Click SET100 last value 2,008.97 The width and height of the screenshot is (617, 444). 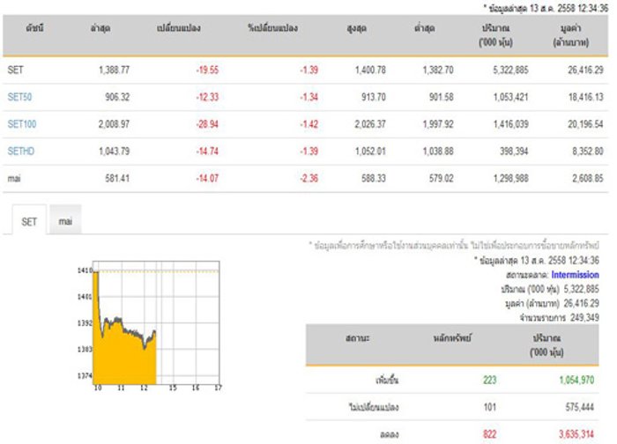coord(114,124)
